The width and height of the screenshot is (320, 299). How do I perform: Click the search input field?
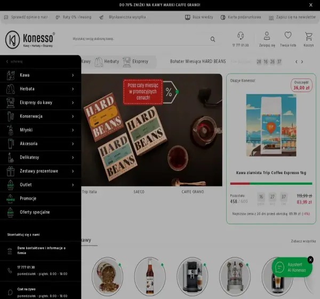141,39
